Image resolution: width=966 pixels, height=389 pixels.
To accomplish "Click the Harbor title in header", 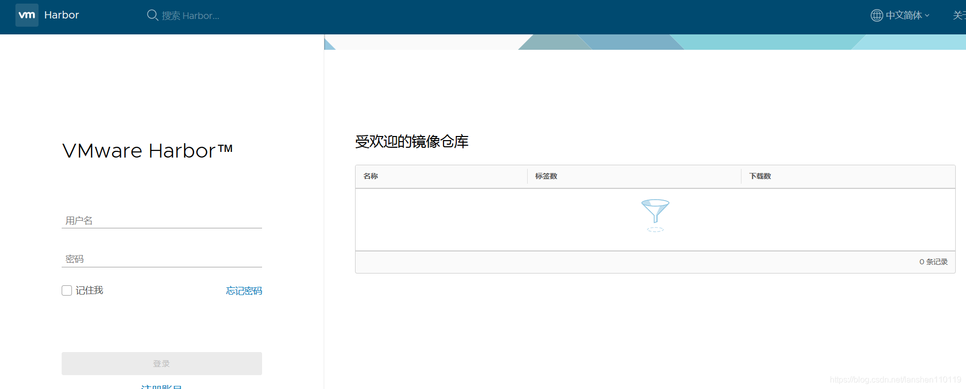I will coord(62,15).
